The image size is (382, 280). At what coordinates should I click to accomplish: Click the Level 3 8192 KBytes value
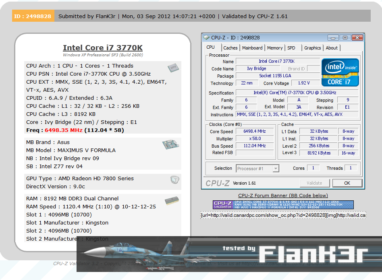click(x=318, y=153)
